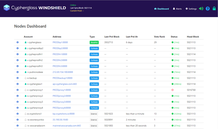Open info icon for cypherproxy1 row
The width and height of the screenshot is (218, 129).
(x=17, y=90)
